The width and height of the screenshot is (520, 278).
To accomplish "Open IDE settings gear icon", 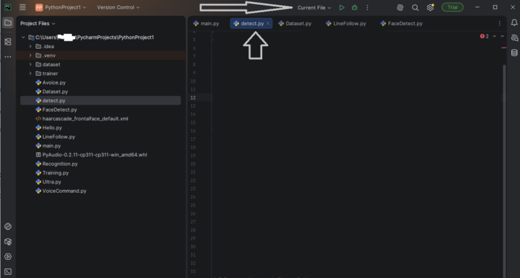I will pyautogui.click(x=430, y=7).
